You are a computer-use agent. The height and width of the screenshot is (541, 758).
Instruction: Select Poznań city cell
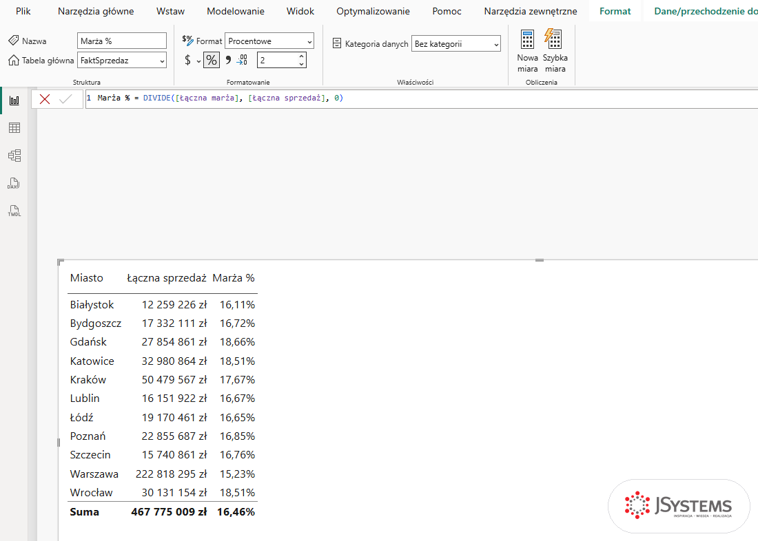pyautogui.click(x=88, y=436)
